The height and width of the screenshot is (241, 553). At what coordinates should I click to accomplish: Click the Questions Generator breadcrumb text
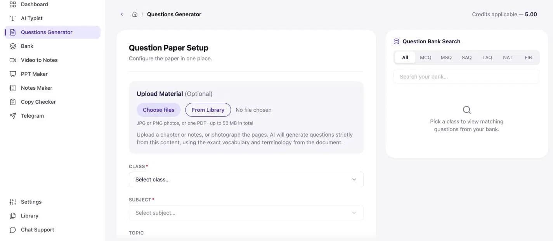coord(174,14)
